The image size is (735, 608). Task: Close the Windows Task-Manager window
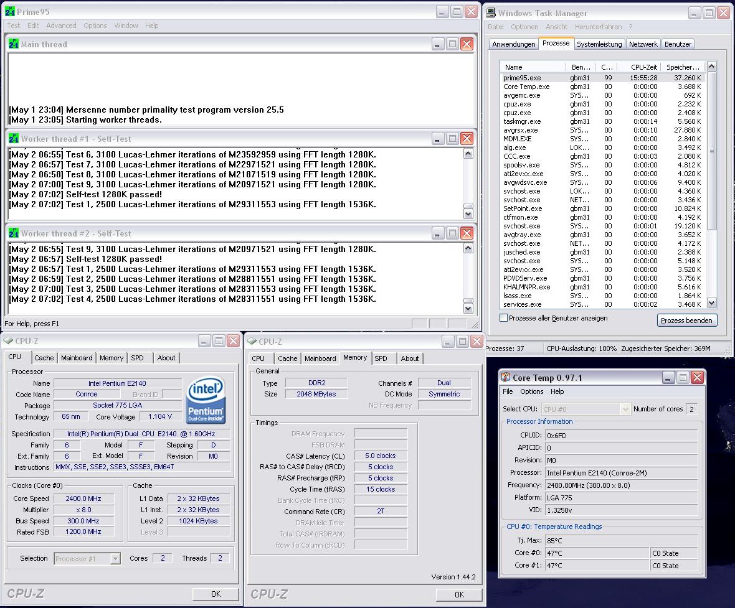723,13
